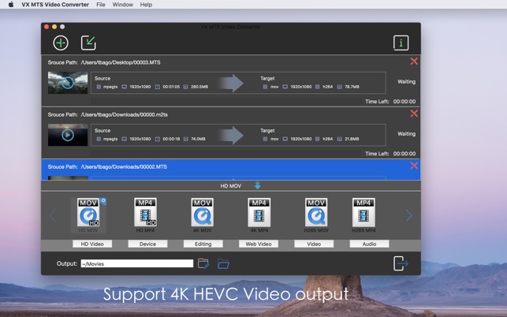
Task: Open the Apple menu
Action: tap(11, 5)
